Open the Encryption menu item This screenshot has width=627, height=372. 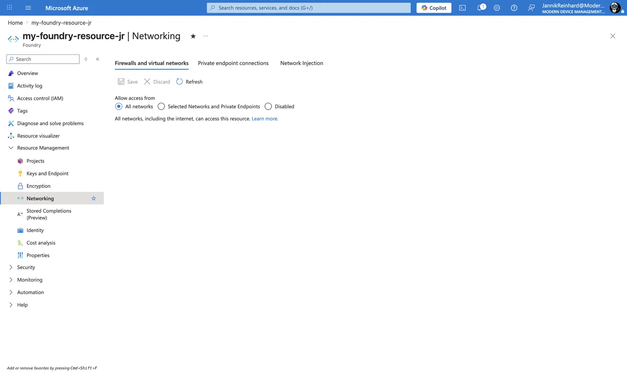click(38, 186)
